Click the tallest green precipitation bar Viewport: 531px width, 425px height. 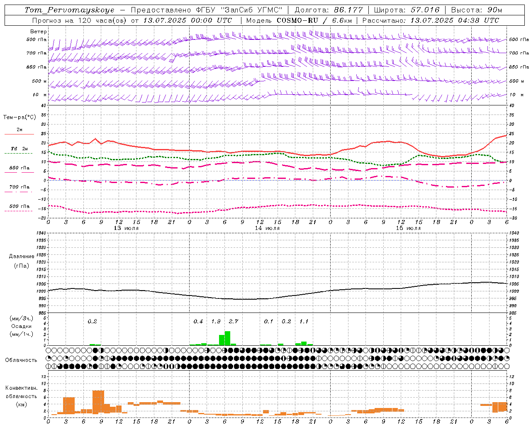227,338
